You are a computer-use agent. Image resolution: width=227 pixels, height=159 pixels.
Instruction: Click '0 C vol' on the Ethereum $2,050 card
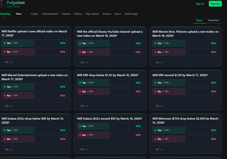click(160, 149)
